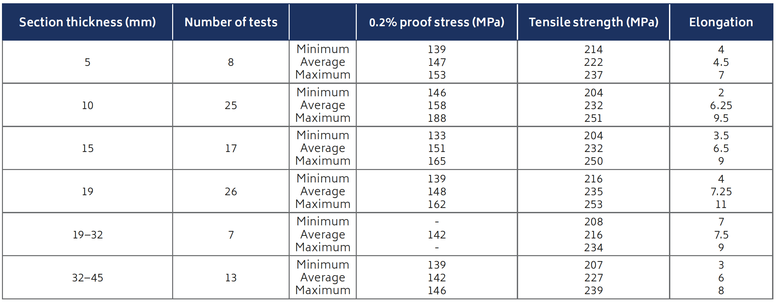Select the Number of tests header cell
The image size is (777, 302).
(x=231, y=22)
